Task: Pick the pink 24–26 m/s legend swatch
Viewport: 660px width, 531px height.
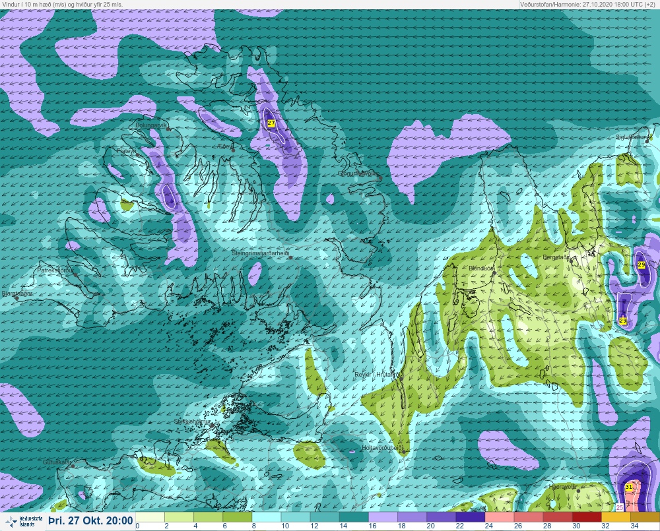Action: click(500, 517)
